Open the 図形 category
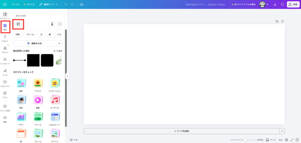Screen dimensions: 301x143 (x=21, y=85)
